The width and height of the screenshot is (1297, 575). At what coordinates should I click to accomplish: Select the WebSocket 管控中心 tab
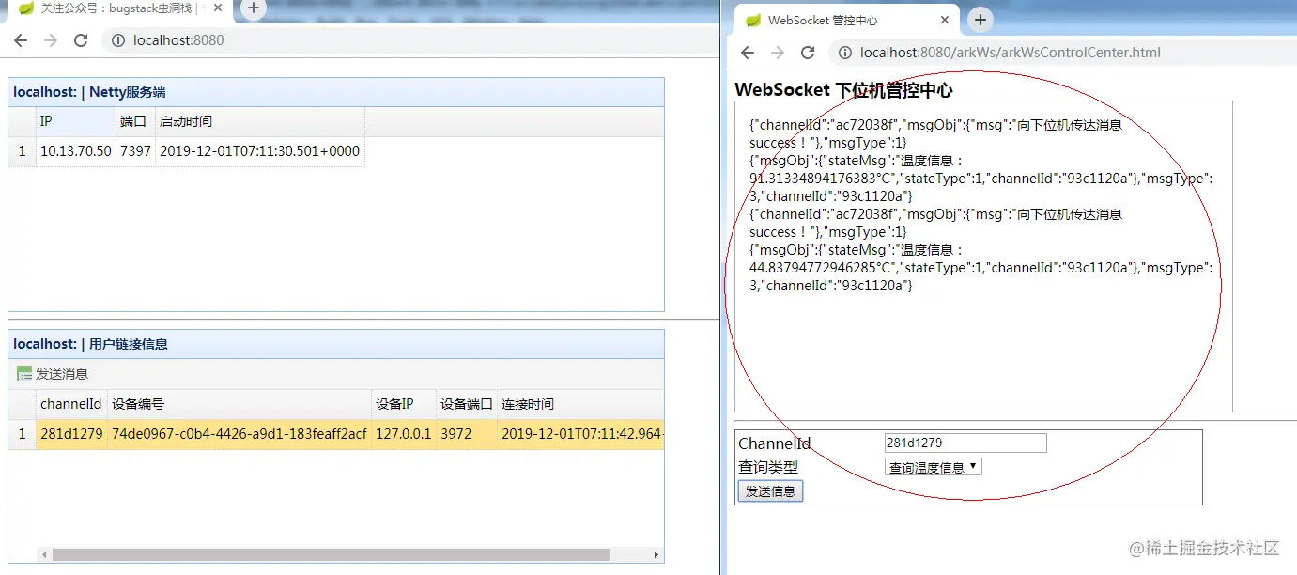coord(846,20)
